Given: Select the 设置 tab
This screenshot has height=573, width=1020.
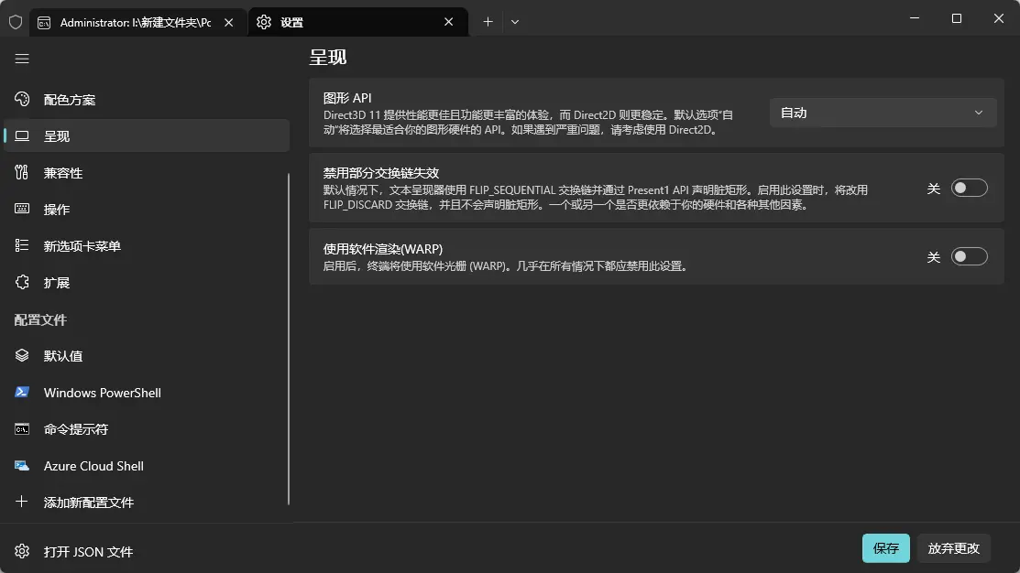Looking at the screenshot, I should pos(357,22).
